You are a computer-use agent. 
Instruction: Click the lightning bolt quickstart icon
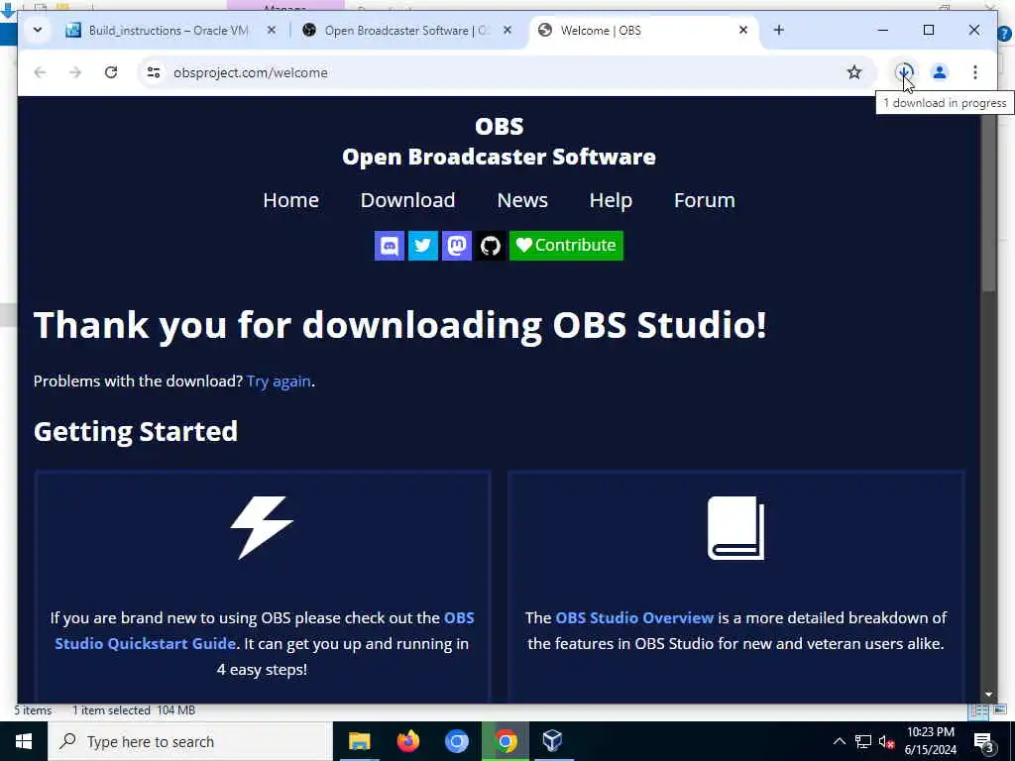pos(262,527)
